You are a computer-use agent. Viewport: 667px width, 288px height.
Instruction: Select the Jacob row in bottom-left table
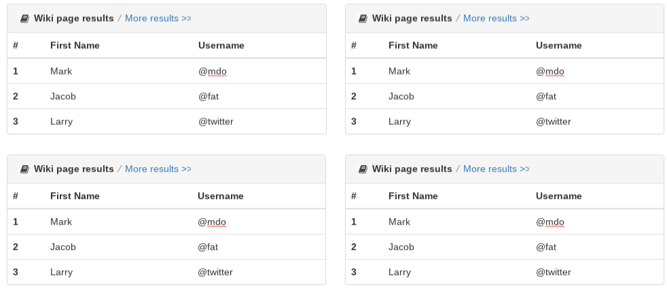coord(167,247)
